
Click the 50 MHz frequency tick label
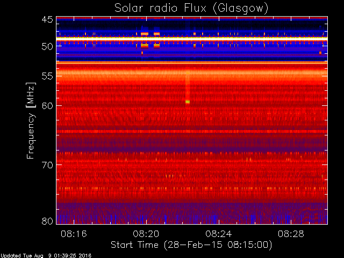[47, 46]
